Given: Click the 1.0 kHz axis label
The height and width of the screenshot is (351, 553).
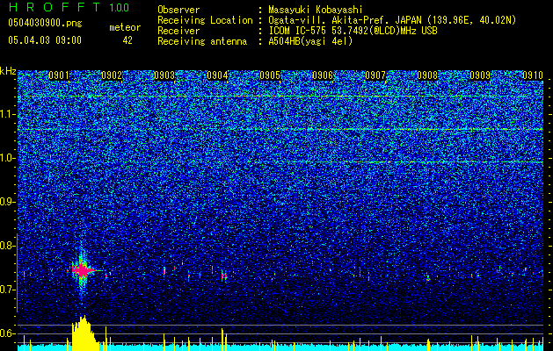Looking at the screenshot, I should click(x=8, y=158).
